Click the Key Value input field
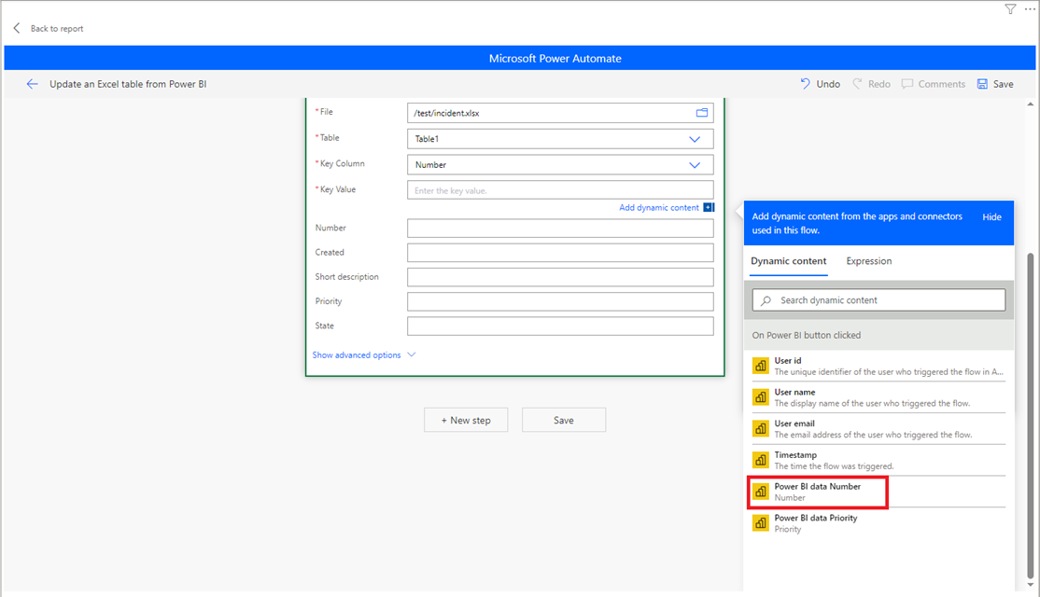Image resolution: width=1040 pixels, height=597 pixels. click(560, 190)
